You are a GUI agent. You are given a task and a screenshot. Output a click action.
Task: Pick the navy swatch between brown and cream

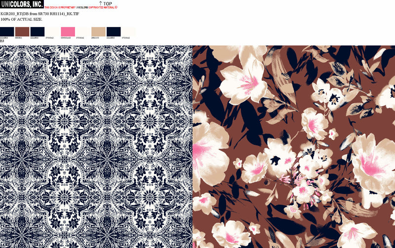tap(38, 32)
